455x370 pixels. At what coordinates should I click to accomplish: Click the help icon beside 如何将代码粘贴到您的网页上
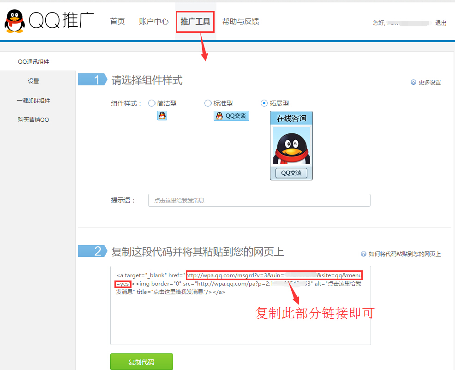(364, 254)
